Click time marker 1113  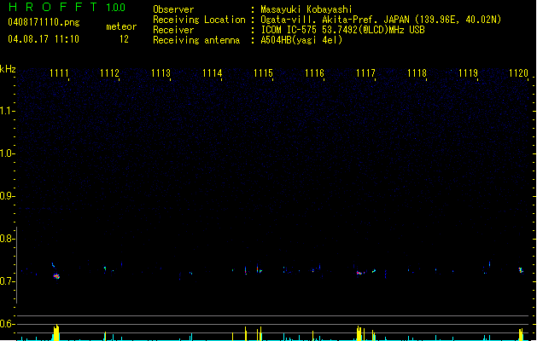pos(161,73)
